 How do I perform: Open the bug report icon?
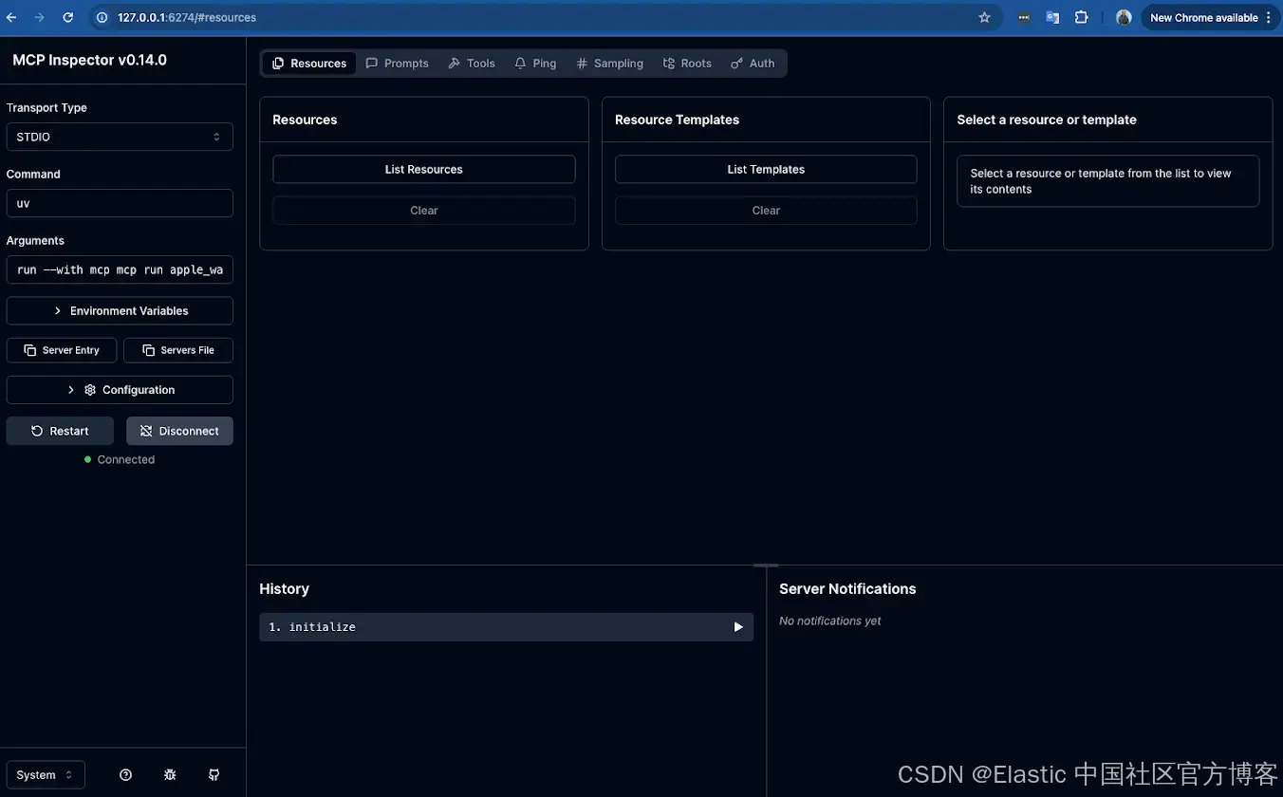coord(170,775)
